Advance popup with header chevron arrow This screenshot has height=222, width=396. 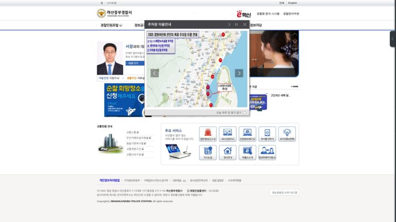click(229, 25)
